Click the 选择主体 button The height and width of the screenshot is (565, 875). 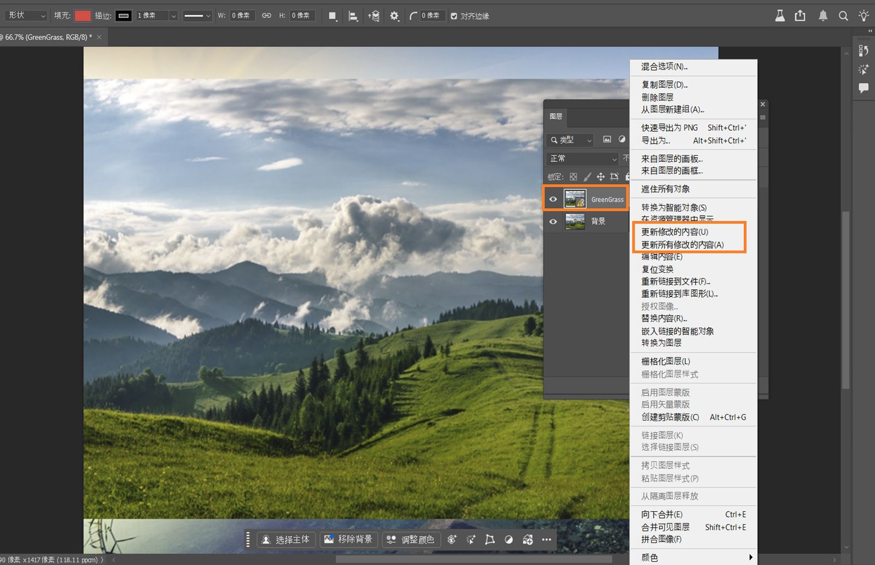coord(287,540)
